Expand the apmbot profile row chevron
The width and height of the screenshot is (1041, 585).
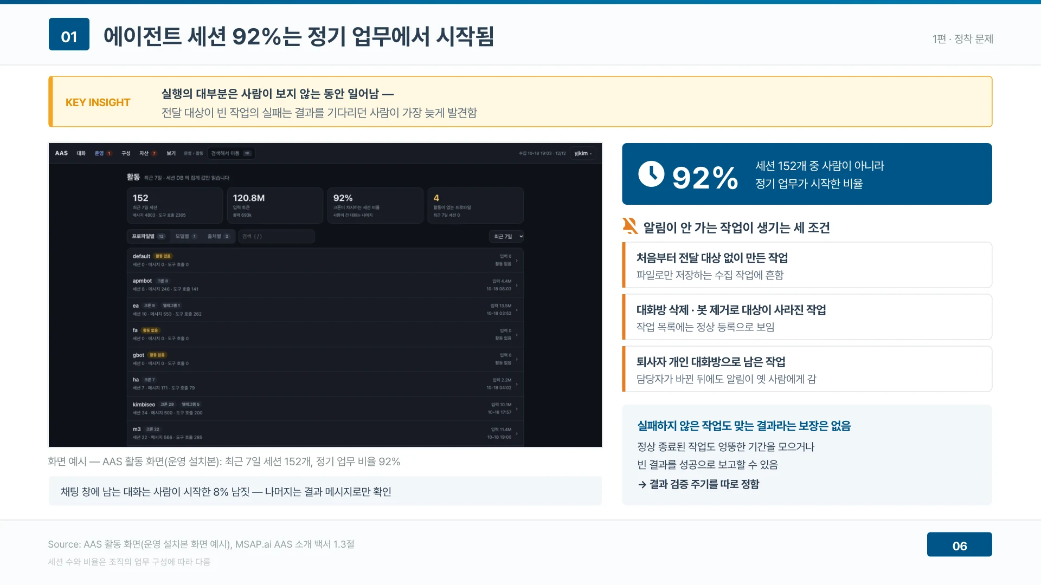click(x=517, y=285)
